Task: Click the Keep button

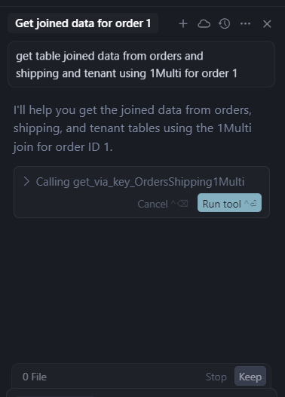Action: [250, 377]
